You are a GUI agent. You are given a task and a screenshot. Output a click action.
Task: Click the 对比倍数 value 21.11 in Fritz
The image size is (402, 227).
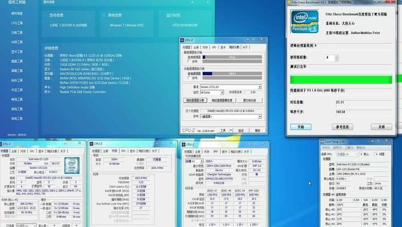tap(340, 102)
